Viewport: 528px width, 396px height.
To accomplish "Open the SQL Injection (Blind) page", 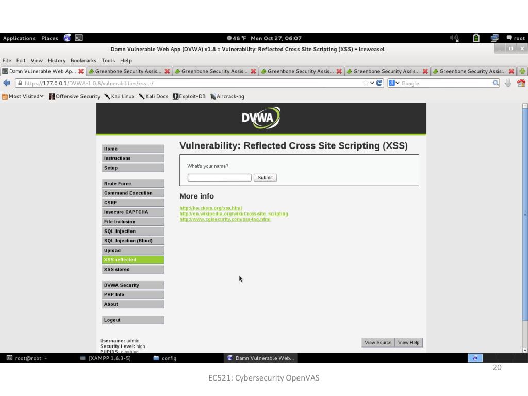I will 133,241.
